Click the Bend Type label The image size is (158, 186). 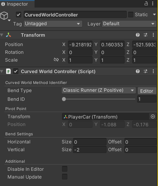point(20,91)
